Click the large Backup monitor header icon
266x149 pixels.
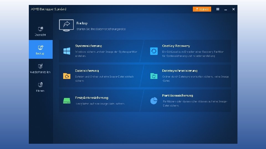(66, 25)
